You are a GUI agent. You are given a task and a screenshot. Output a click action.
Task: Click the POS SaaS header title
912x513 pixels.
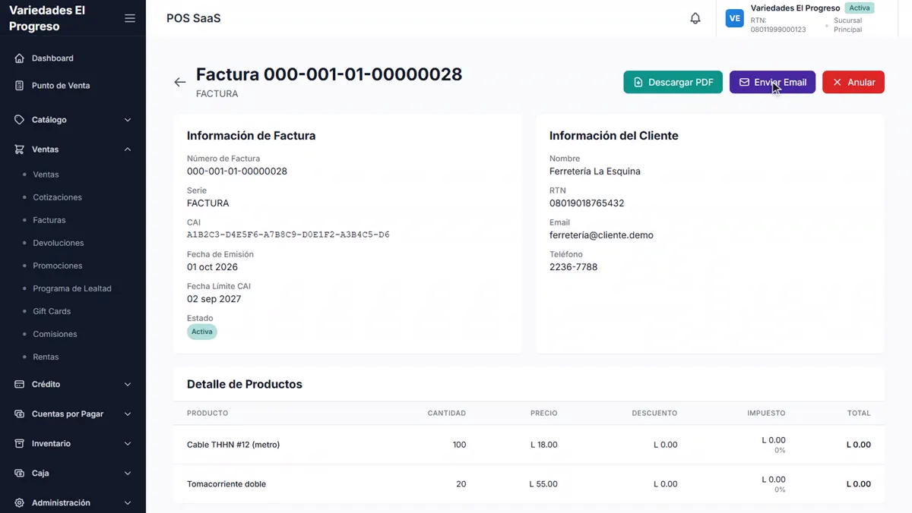(x=194, y=18)
